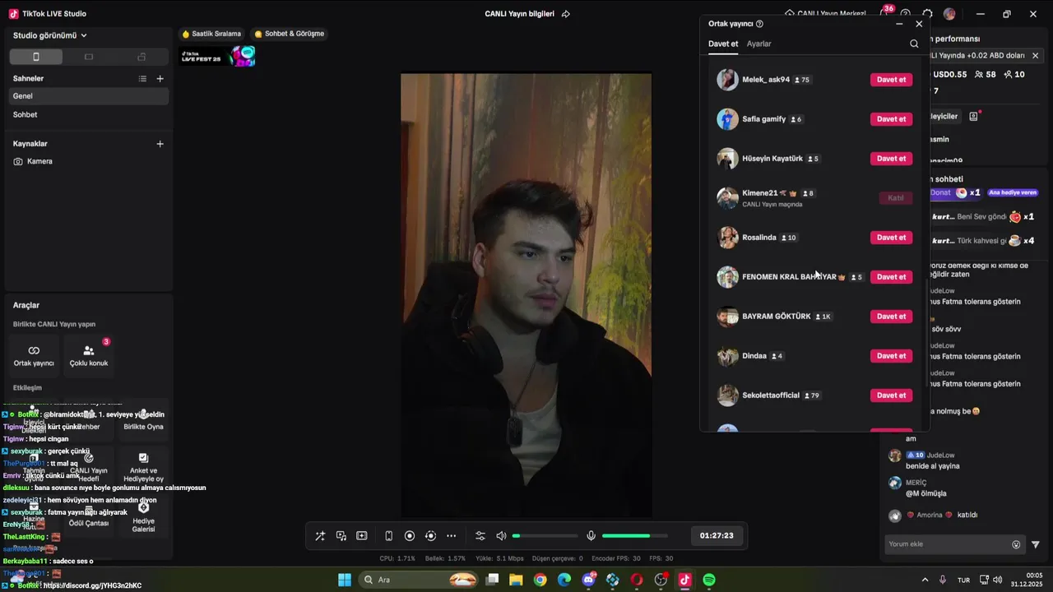Expand the Studio görünümü dropdown
This screenshot has width=1053, height=592.
(50, 35)
